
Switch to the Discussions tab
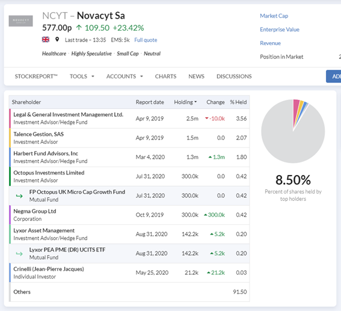point(234,76)
